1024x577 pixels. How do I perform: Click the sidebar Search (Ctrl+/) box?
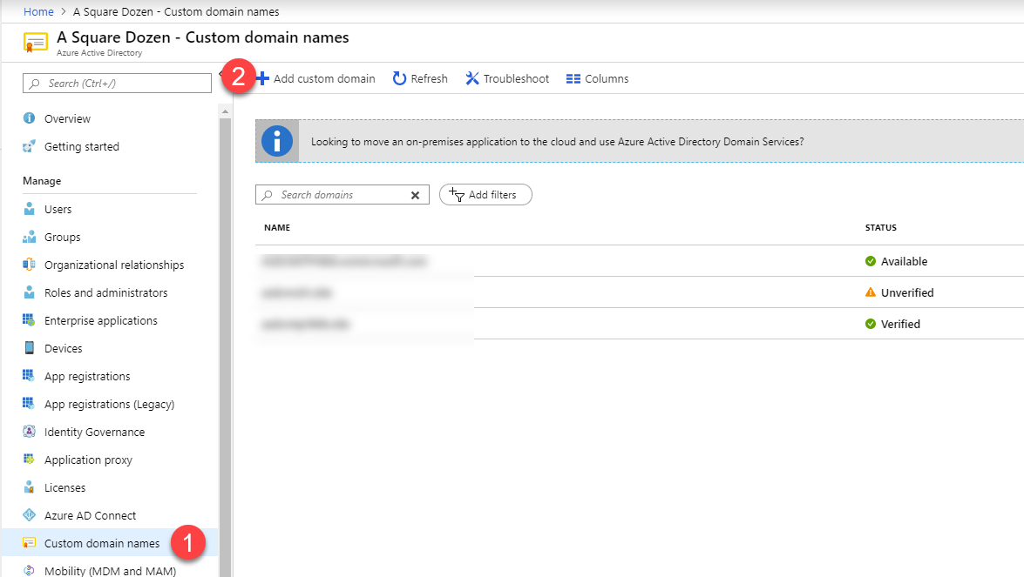(118, 83)
